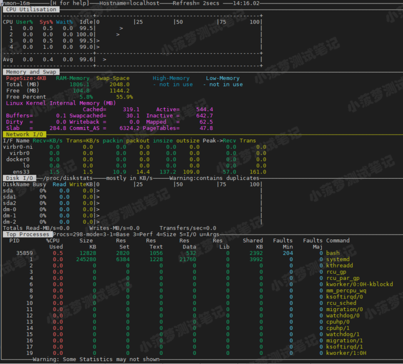Select the Top Processes section header

(x=28, y=234)
